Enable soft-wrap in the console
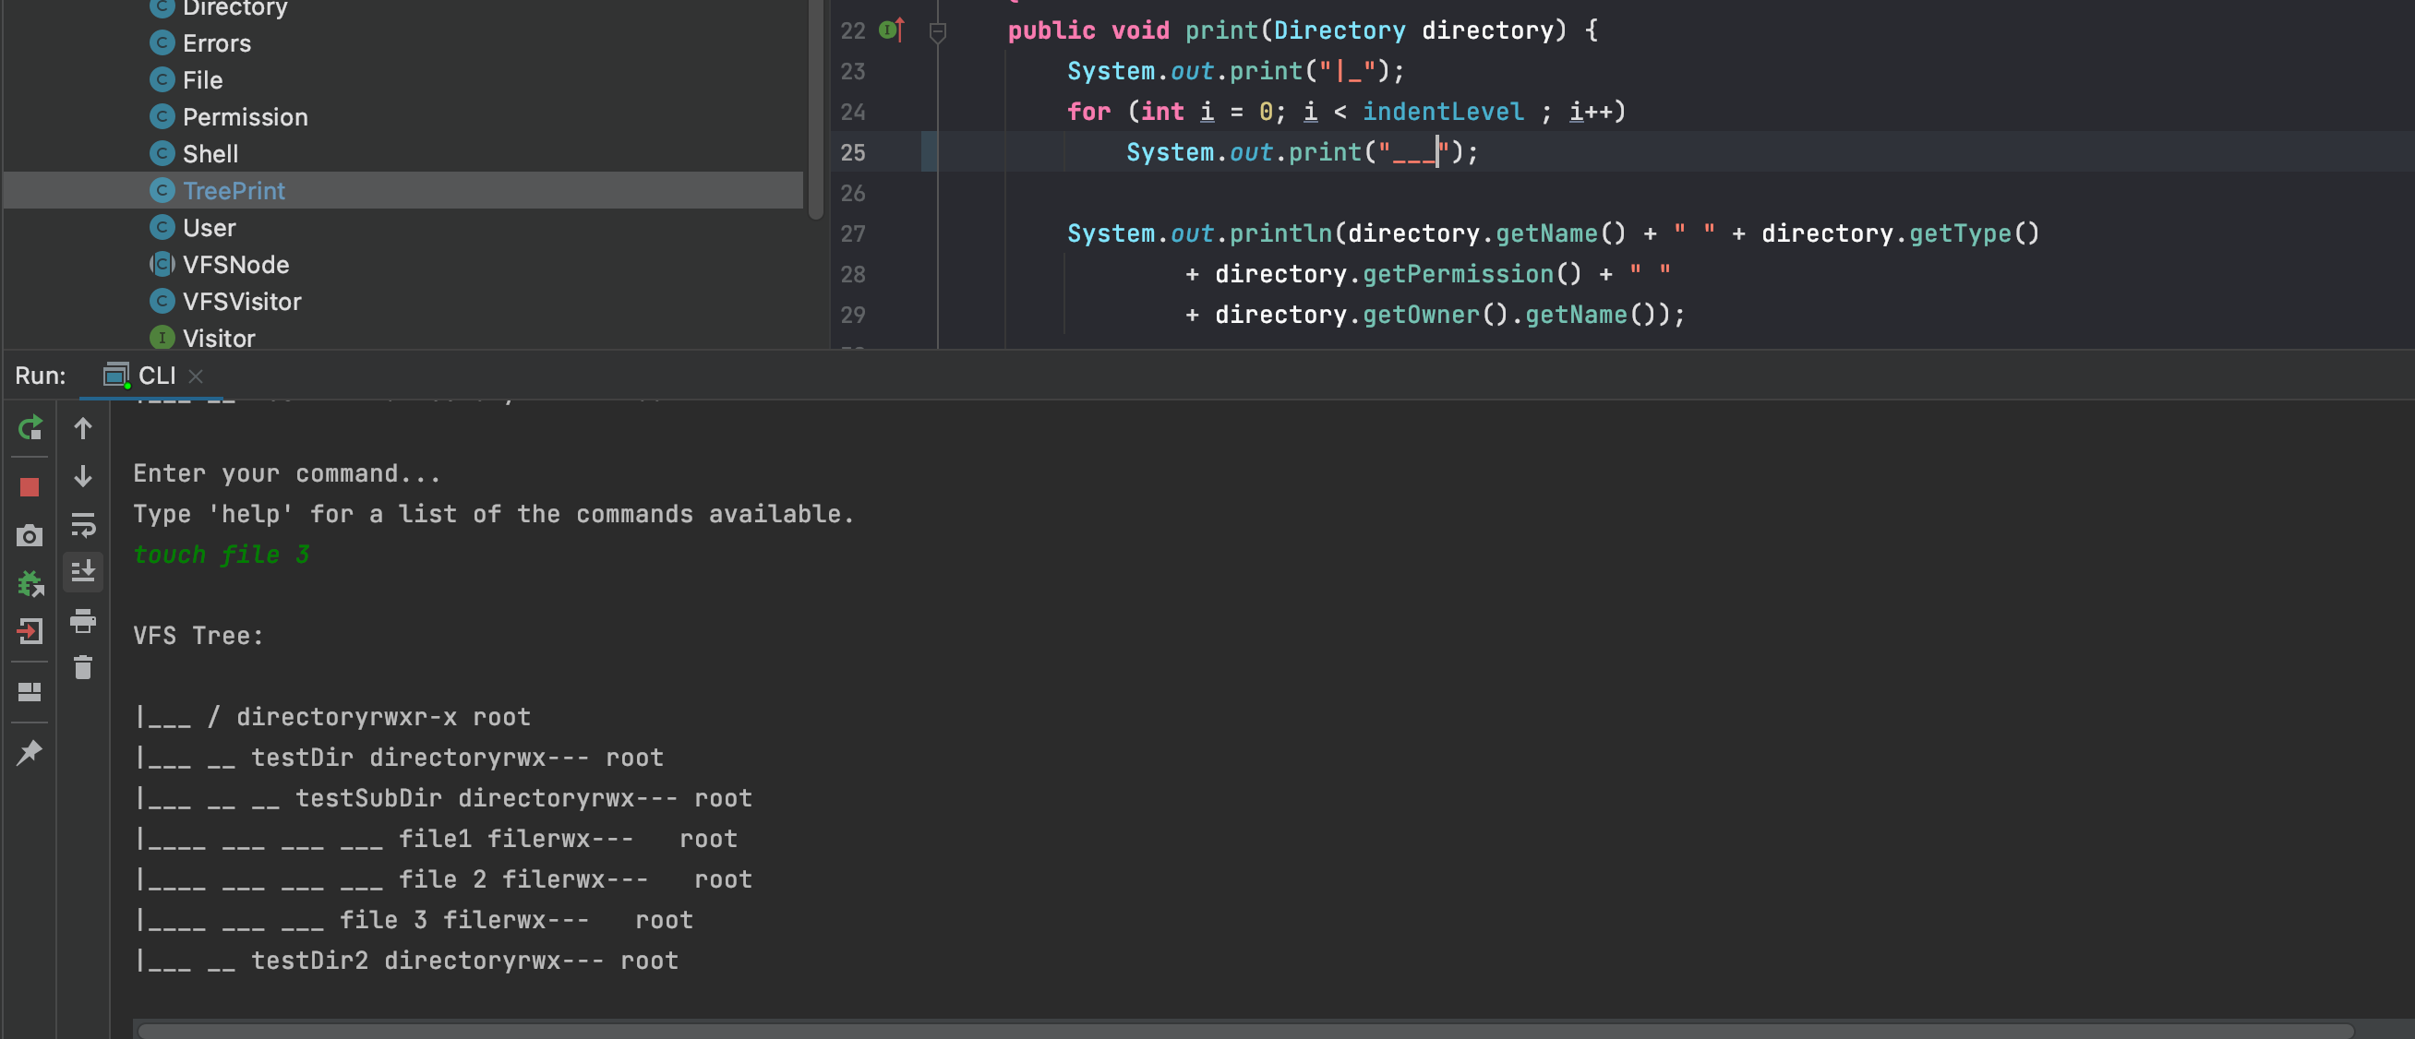Image resolution: width=2415 pixels, height=1039 pixels. (83, 526)
